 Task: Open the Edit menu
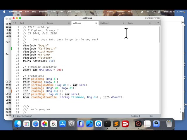[34, 12]
